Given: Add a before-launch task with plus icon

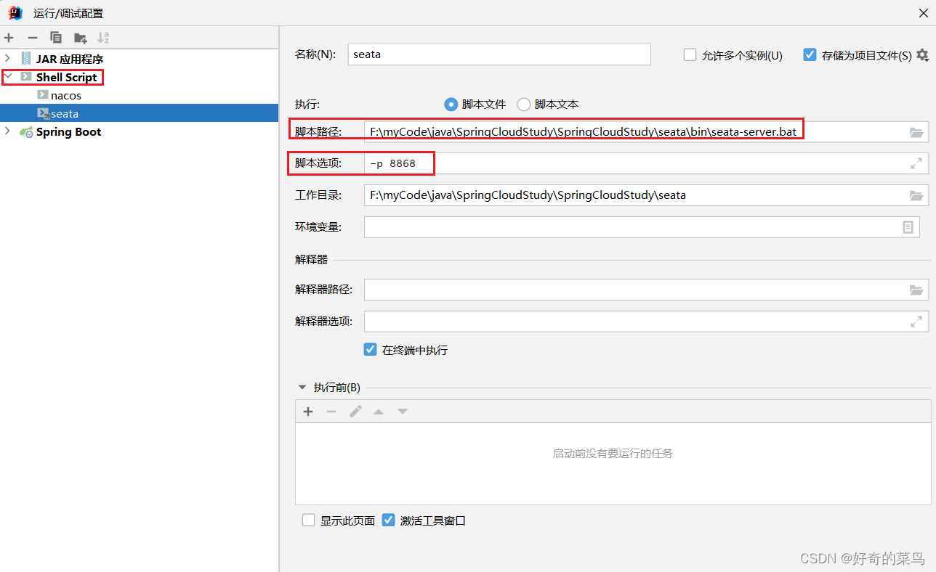Looking at the screenshot, I should [x=308, y=411].
